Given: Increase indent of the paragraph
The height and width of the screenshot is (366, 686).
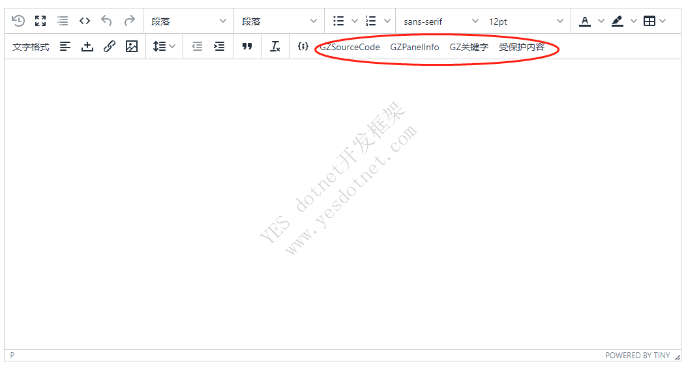Looking at the screenshot, I should [x=219, y=47].
